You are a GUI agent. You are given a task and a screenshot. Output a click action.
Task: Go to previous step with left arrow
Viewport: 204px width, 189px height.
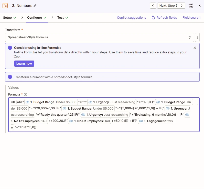pyautogui.click(x=153, y=6)
